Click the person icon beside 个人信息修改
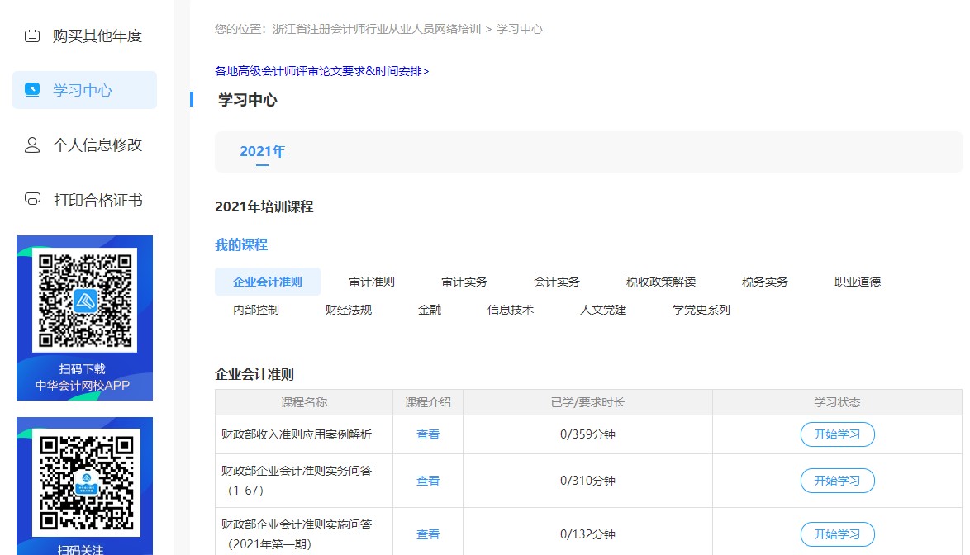This screenshot has height=555, width=970. [x=31, y=145]
